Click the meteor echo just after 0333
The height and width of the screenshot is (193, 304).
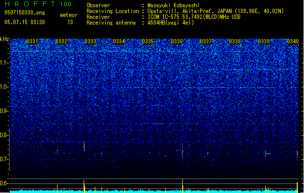pos(84,146)
